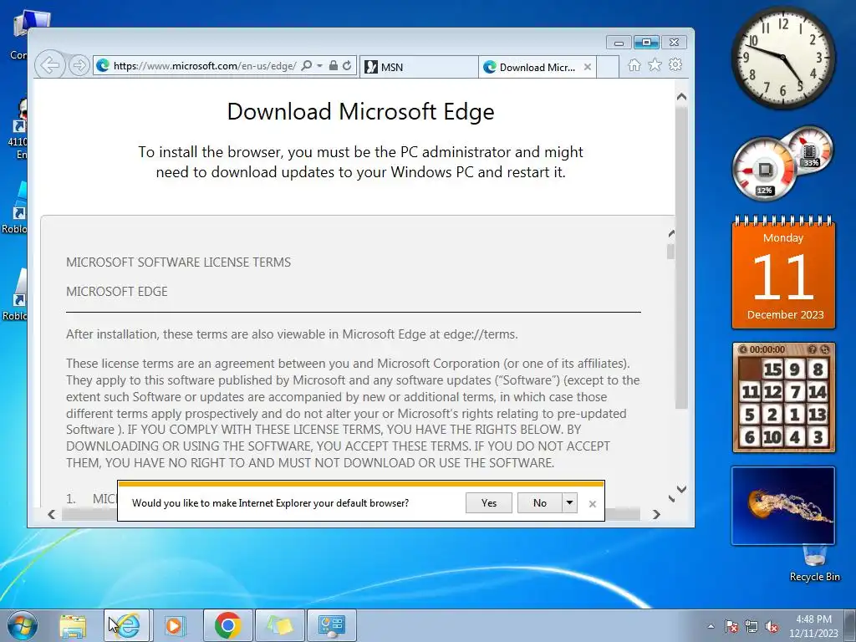The width and height of the screenshot is (856, 642).
Task: Show hidden system tray icons arrow
Action: pyautogui.click(x=711, y=626)
